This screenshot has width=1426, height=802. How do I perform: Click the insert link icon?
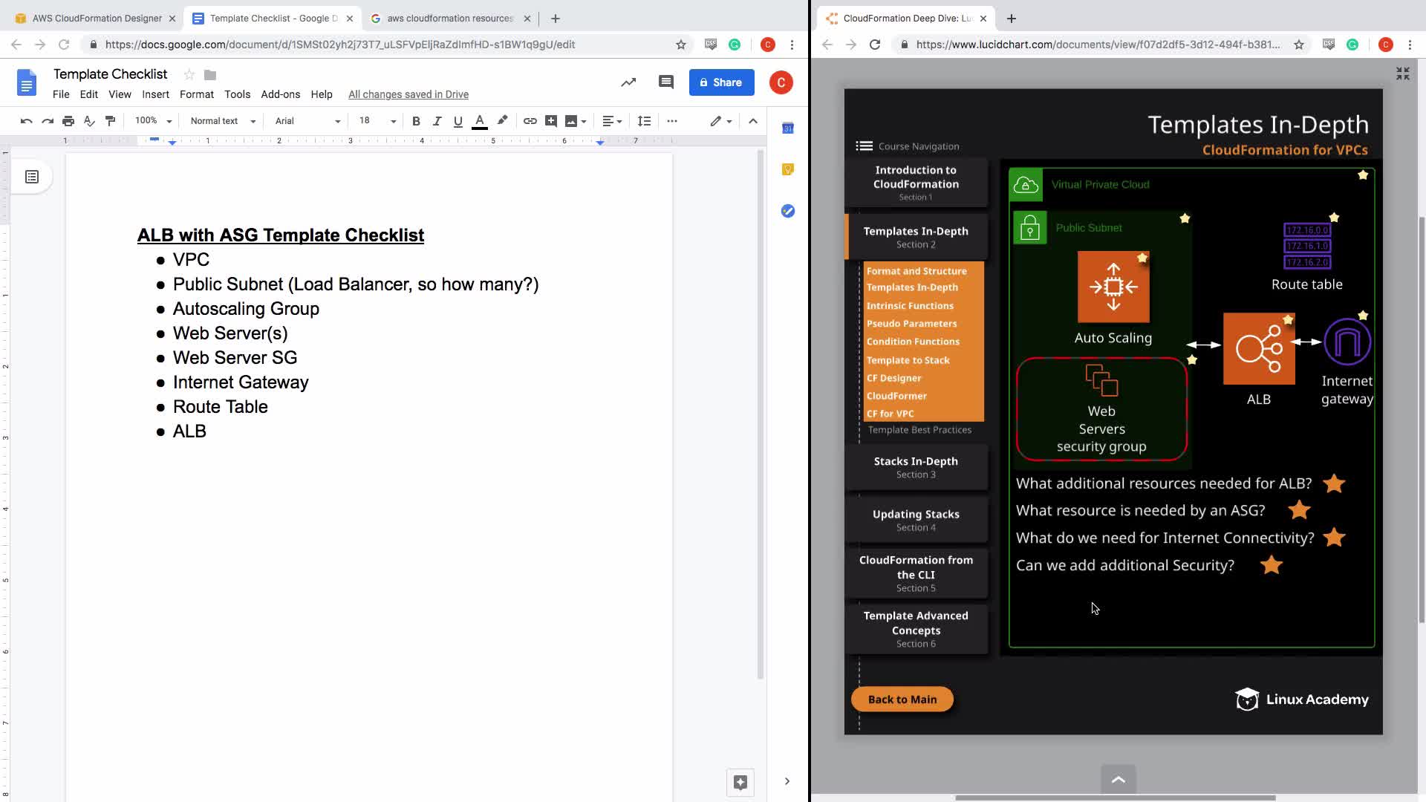[530, 121]
